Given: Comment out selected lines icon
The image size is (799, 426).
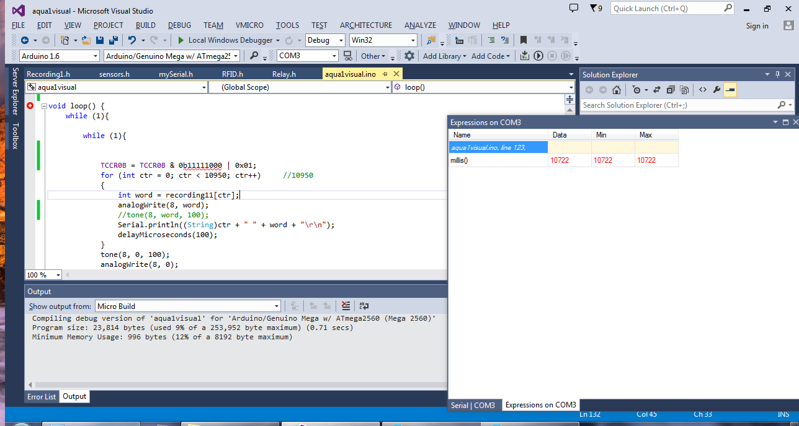Looking at the screenshot, I should click(492, 40).
